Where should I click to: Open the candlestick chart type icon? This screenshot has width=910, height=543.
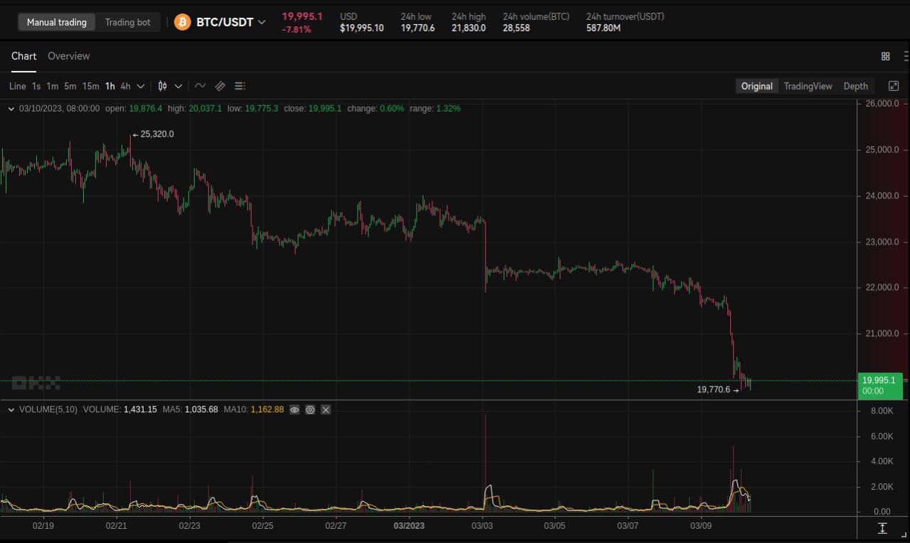coord(163,86)
